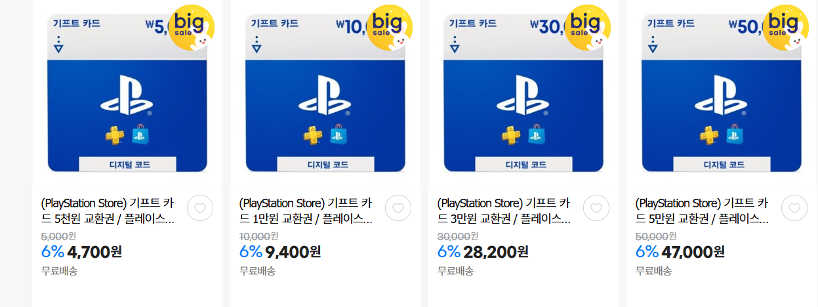
Task: Toggle wishlist heart for the 5만원 gift card
Action: (794, 208)
